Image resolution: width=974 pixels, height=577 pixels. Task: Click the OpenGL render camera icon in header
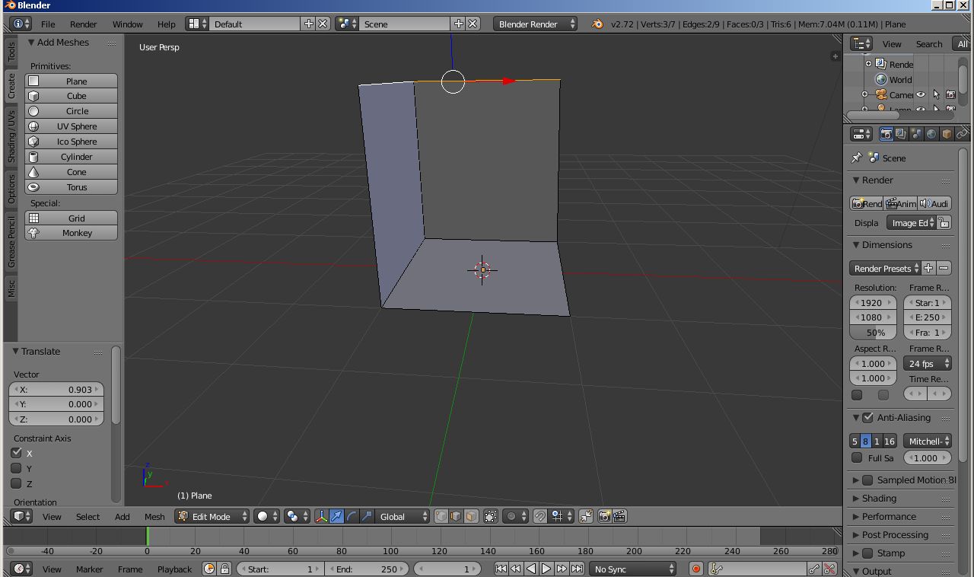(x=604, y=516)
